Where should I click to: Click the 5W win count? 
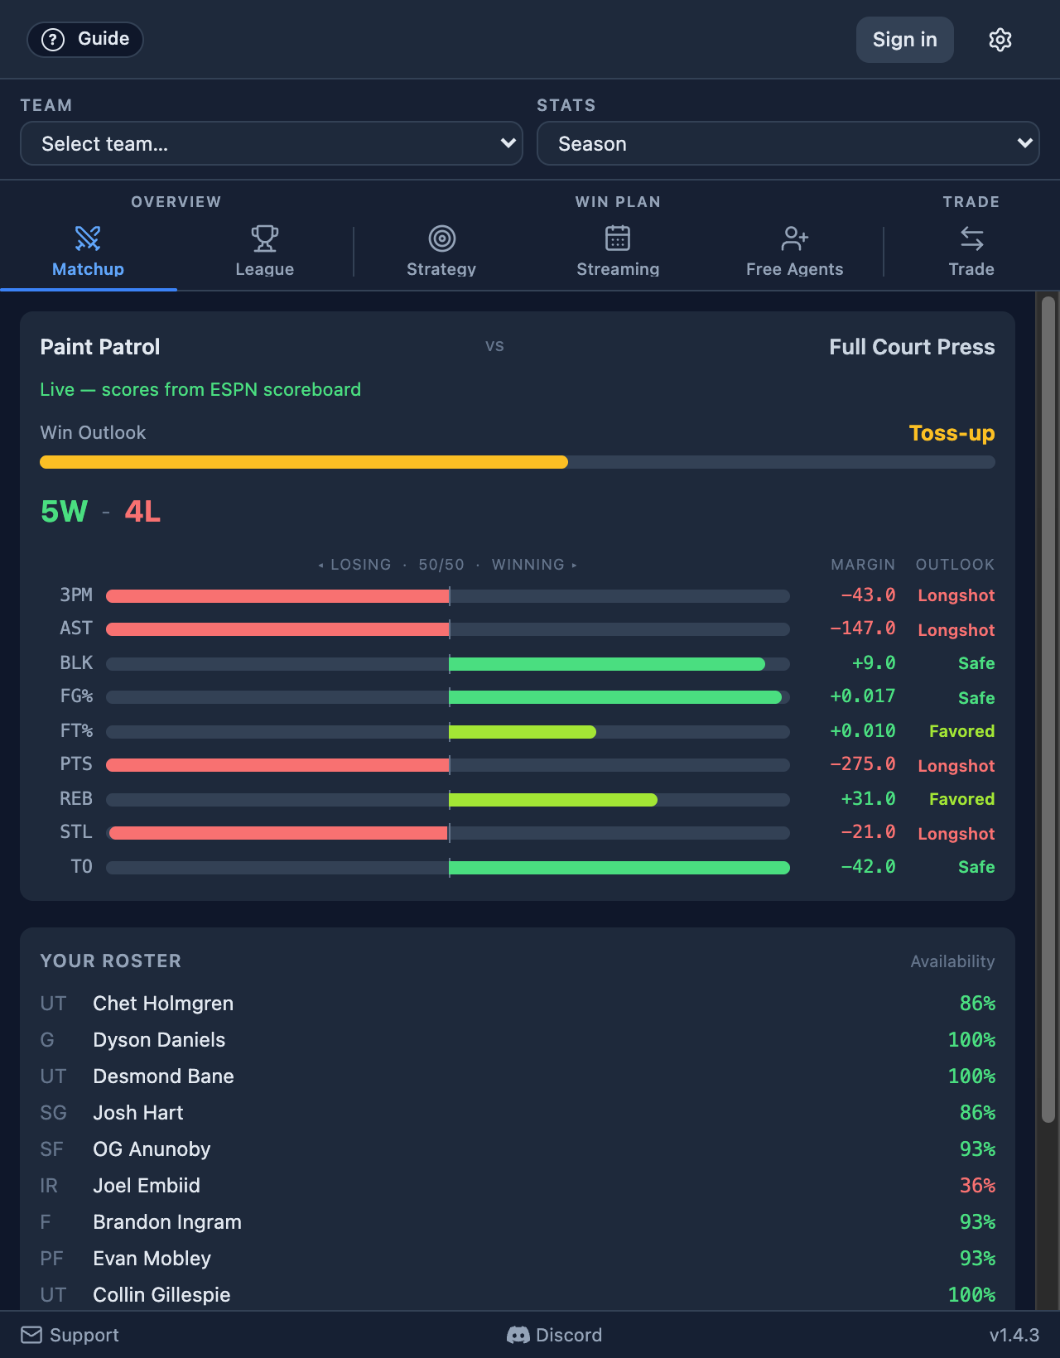(x=64, y=512)
